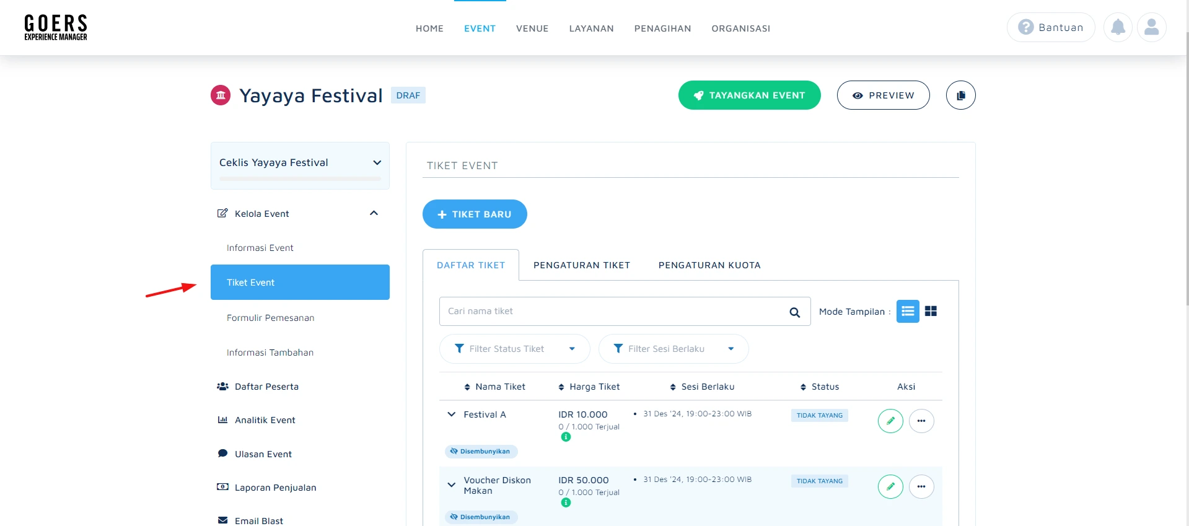Click Disembunyikan tag under Festival A
This screenshot has width=1189, height=526.
[481, 452]
